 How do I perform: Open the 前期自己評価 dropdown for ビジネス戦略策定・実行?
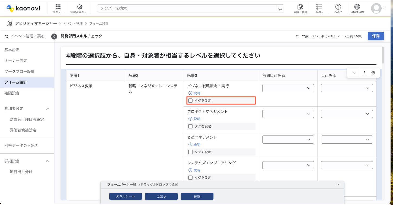pyautogui.click(x=288, y=88)
